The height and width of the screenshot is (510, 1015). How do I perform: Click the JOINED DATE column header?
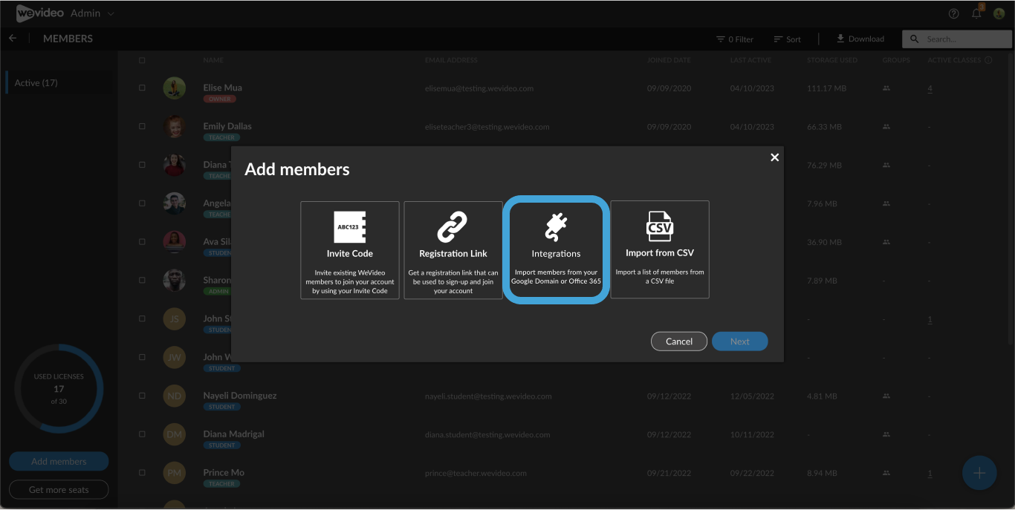[669, 60]
